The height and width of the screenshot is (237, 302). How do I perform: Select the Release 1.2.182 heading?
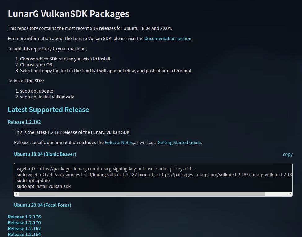click(x=24, y=122)
